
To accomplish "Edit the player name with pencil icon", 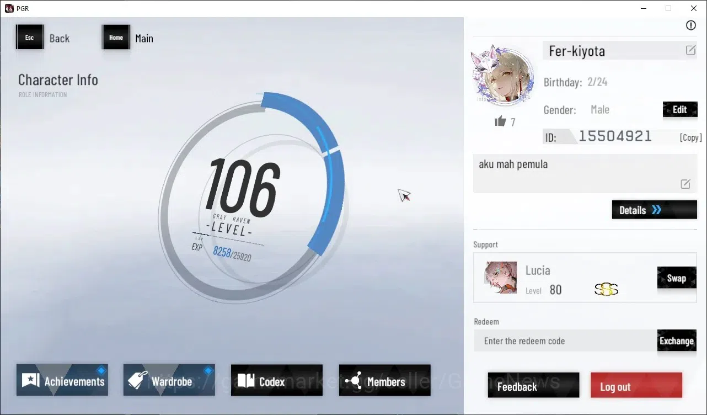I will 690,50.
